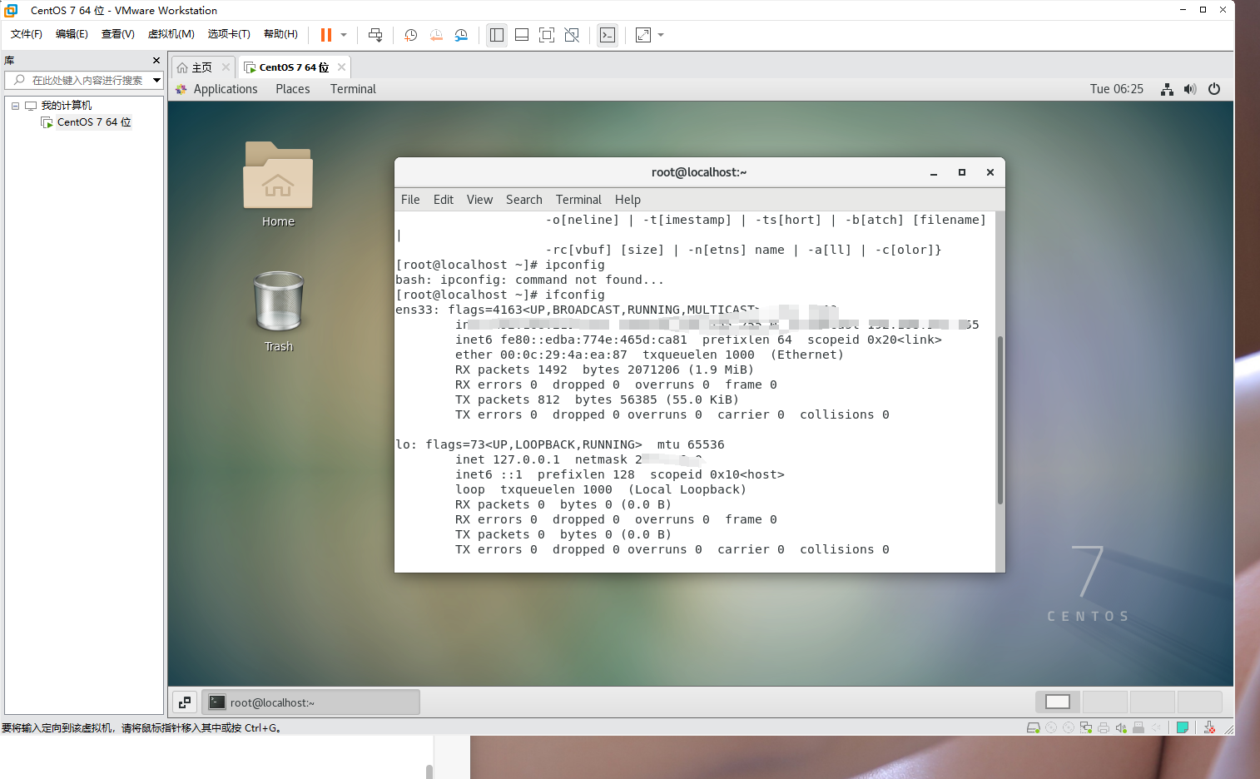The image size is (1260, 779).
Task: Open the 编辑(E) menu
Action: (72, 34)
